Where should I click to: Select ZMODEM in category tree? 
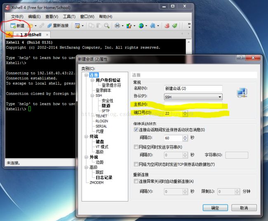96,183
